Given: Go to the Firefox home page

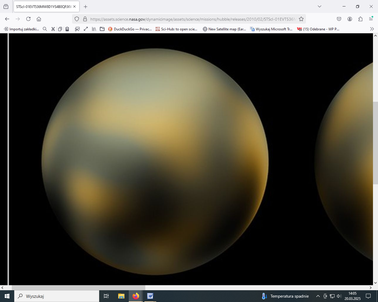Looking at the screenshot, I should point(39,19).
